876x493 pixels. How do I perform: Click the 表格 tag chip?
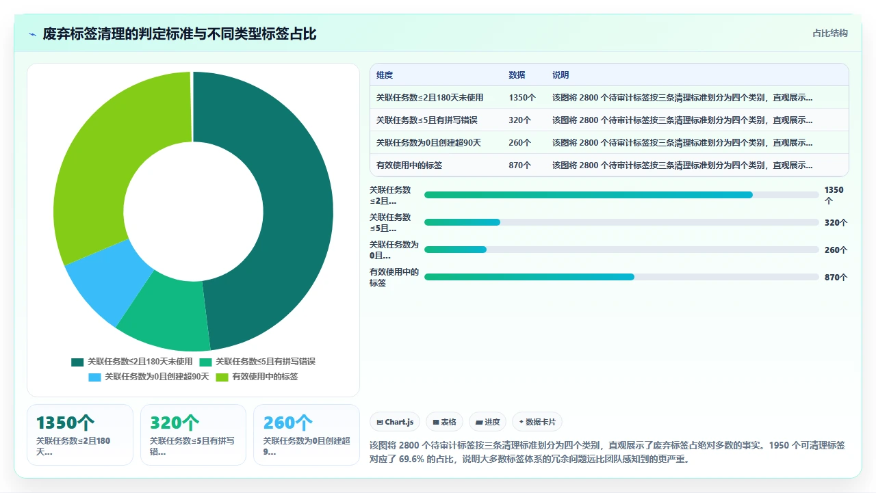tap(444, 423)
